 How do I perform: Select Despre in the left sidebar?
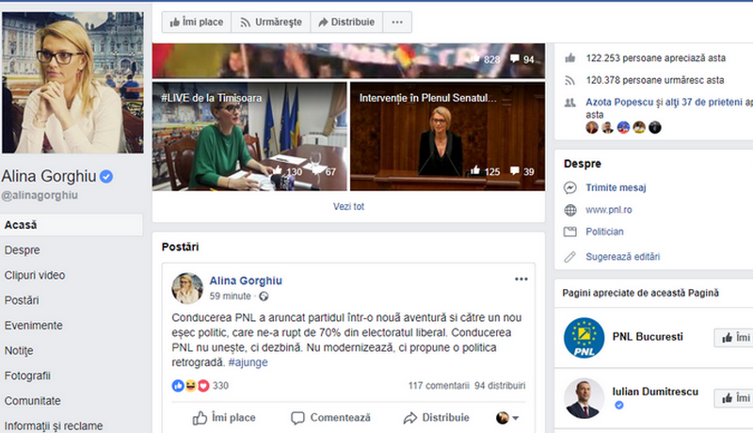point(22,250)
